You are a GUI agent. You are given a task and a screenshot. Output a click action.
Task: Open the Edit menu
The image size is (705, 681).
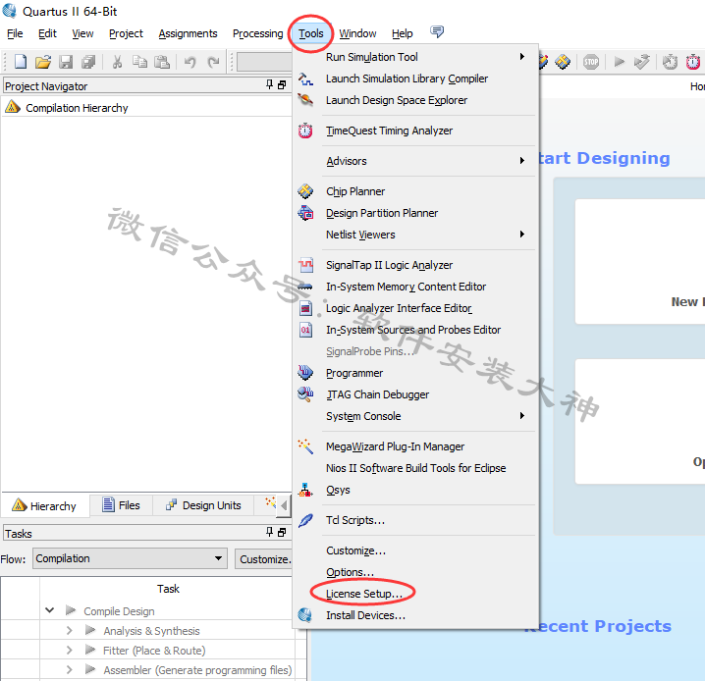coord(47,33)
